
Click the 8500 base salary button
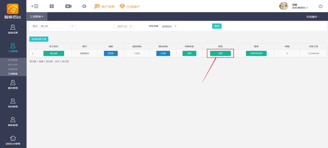pyautogui.click(x=111, y=53)
